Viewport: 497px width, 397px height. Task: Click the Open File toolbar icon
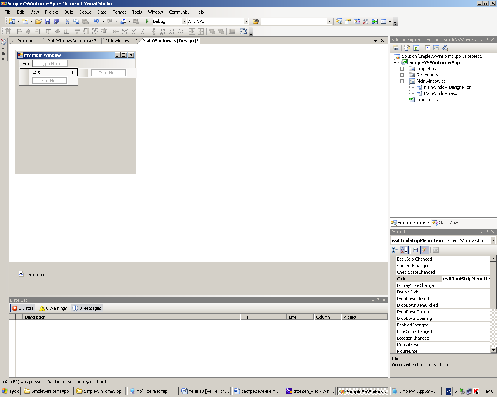[38, 21]
